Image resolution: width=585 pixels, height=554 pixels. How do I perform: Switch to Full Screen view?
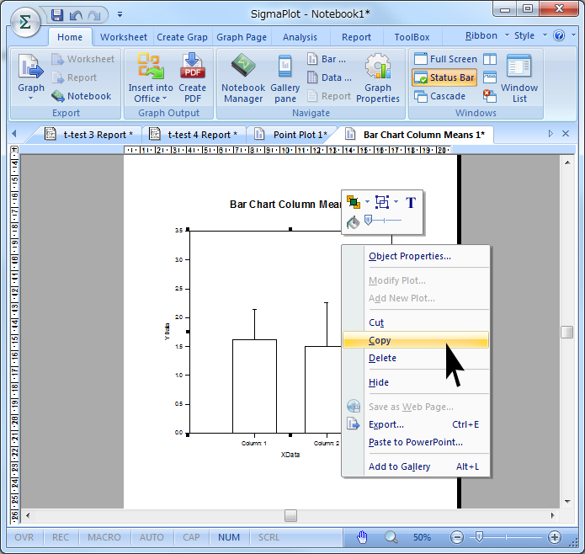pyautogui.click(x=445, y=59)
